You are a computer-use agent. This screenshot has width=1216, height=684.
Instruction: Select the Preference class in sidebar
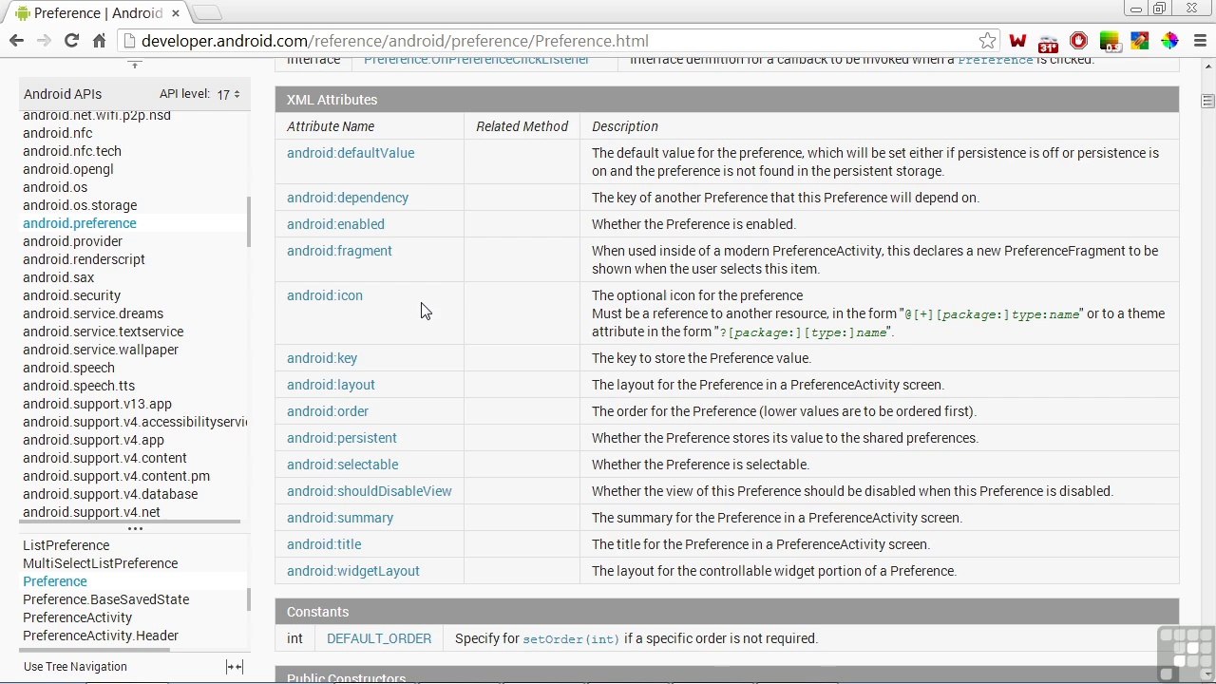pyautogui.click(x=55, y=581)
